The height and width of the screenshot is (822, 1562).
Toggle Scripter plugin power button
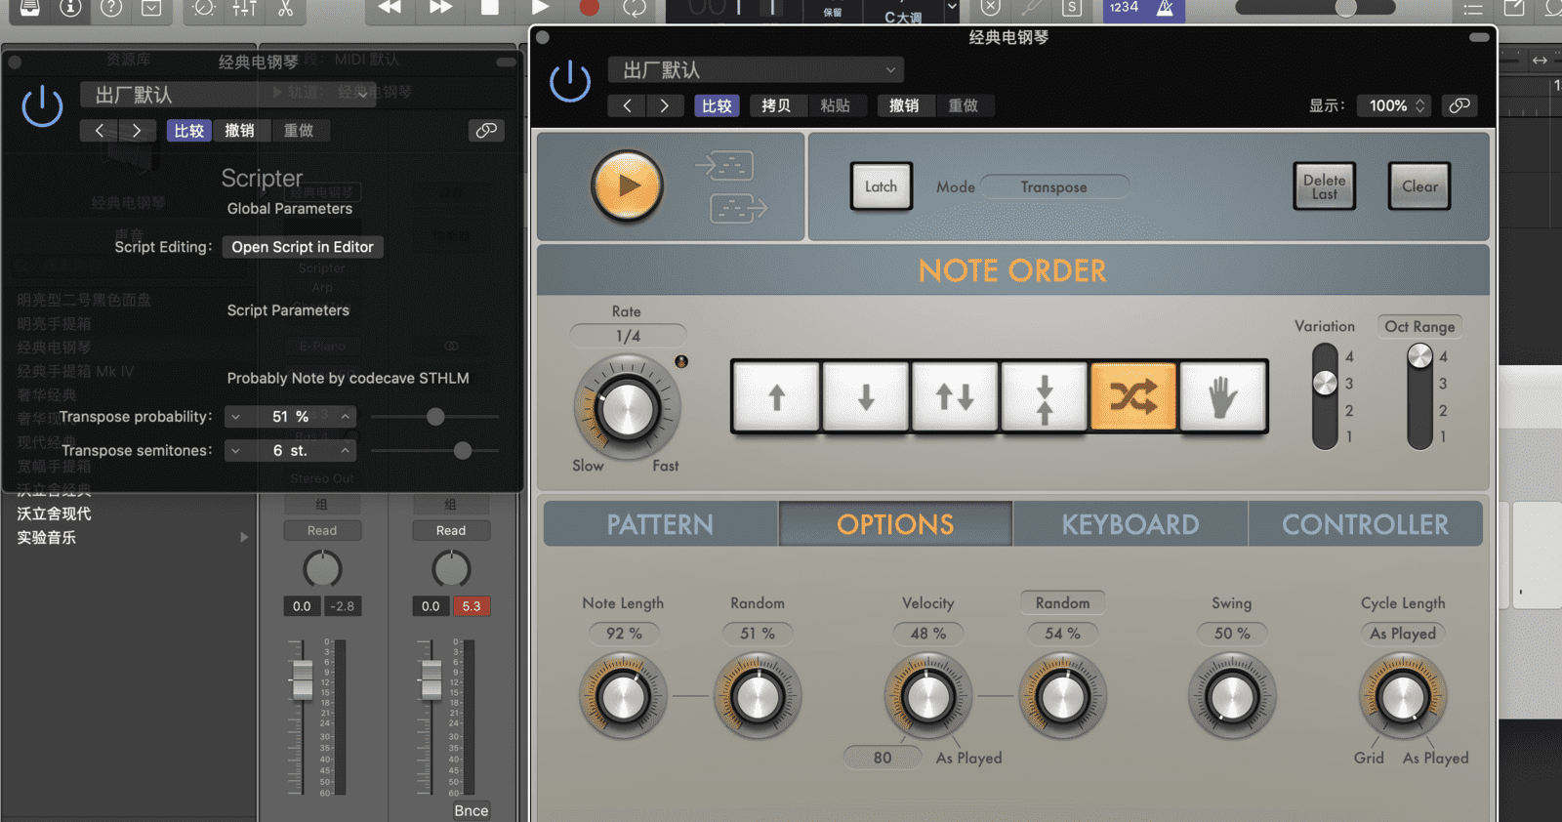[42, 105]
